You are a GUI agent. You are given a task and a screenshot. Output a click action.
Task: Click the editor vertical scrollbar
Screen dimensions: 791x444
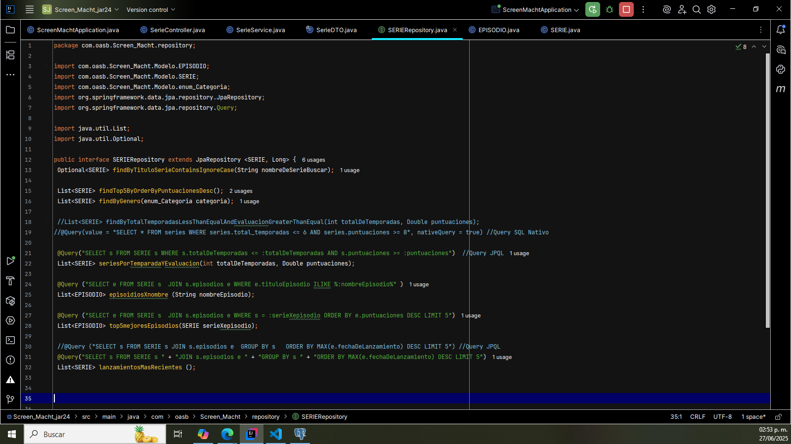[767, 190]
